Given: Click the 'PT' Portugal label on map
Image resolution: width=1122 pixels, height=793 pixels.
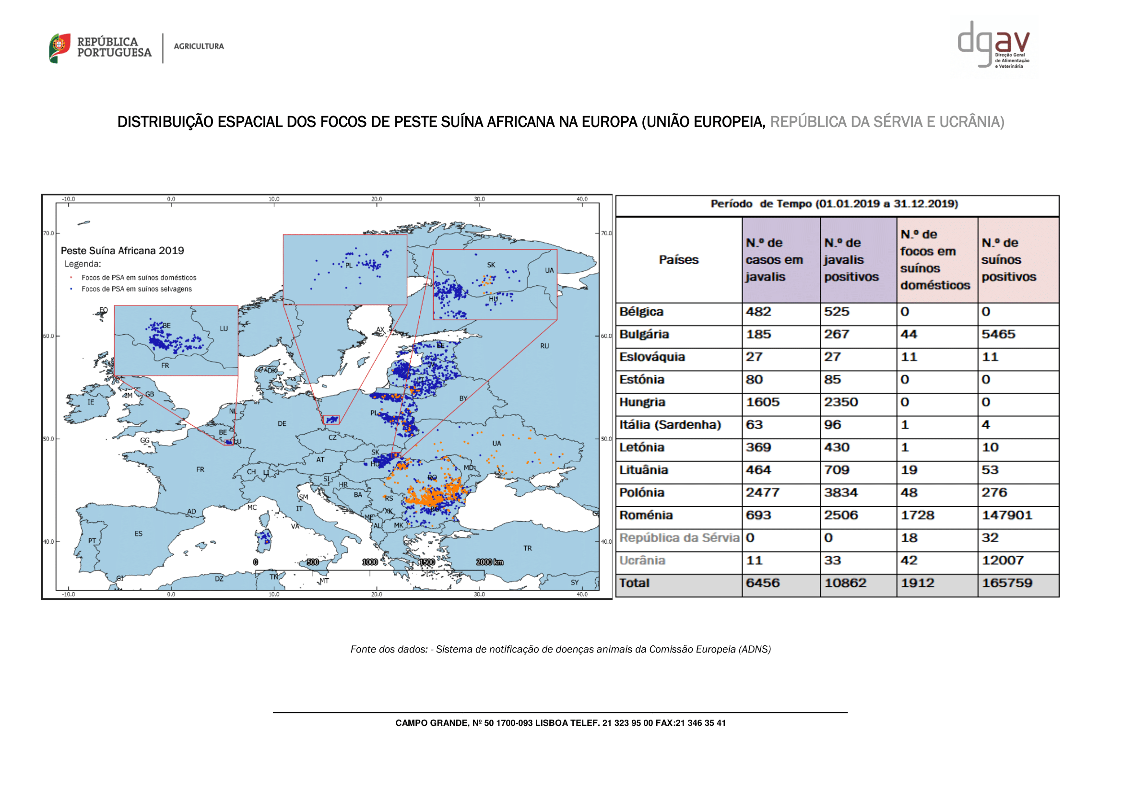Looking at the screenshot, I should 93,541.
